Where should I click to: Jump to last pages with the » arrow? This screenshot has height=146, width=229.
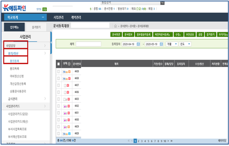[x=172, y=141]
